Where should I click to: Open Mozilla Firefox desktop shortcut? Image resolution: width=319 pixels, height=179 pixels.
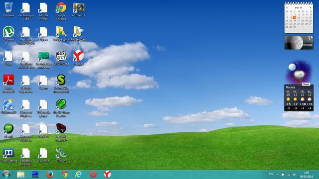pyautogui.click(x=43, y=11)
